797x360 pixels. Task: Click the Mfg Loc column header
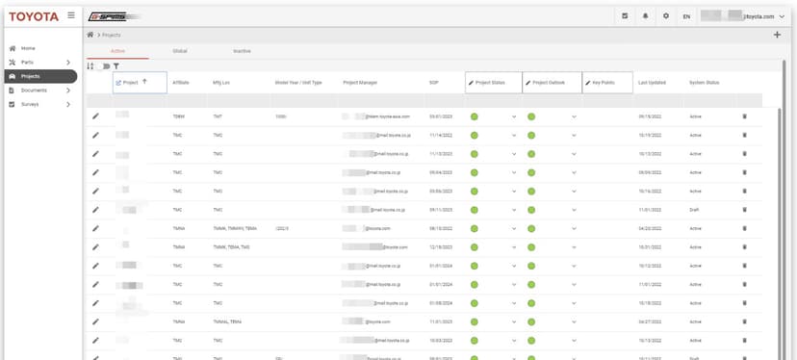pyautogui.click(x=221, y=83)
